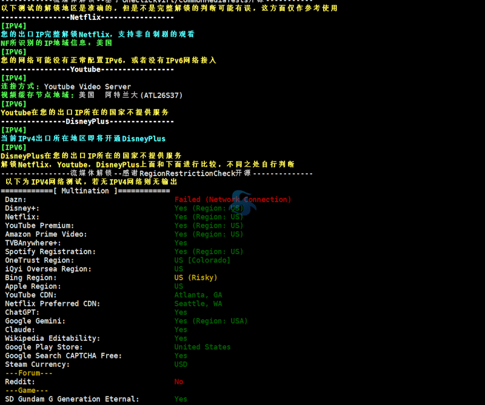Click the 'TVBAnywhere+:' label
The width and height of the screenshot is (485, 405).
pyautogui.click(x=33, y=243)
